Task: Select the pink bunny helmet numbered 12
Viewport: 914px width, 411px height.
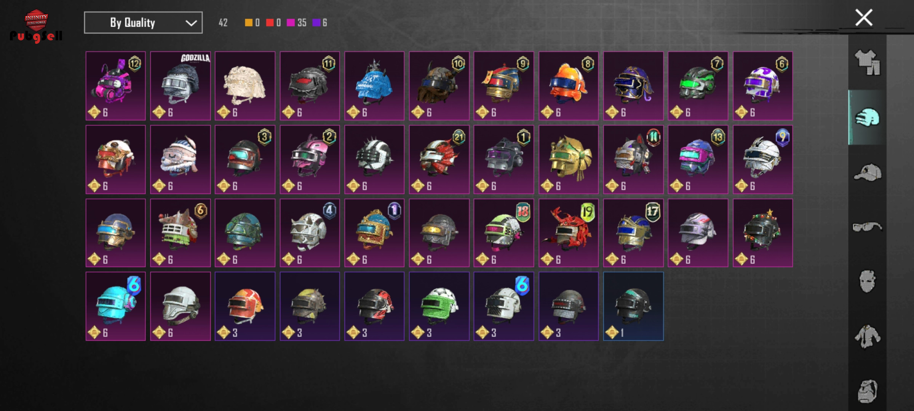Action: click(x=115, y=86)
